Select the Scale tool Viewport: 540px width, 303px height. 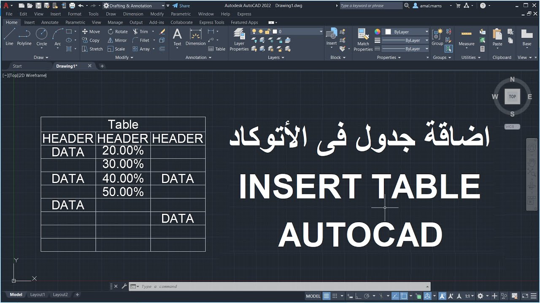point(116,49)
